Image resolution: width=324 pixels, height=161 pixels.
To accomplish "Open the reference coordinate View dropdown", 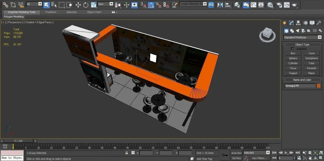I will tap(105, 4).
